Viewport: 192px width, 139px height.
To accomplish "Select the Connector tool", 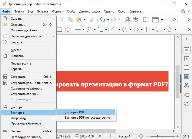I will point(100,30).
